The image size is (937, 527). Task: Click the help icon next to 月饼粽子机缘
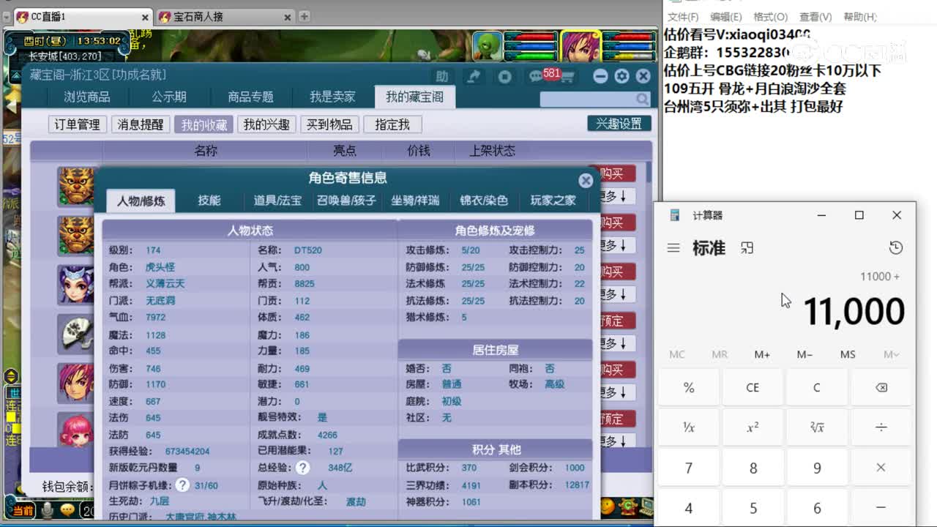click(182, 485)
